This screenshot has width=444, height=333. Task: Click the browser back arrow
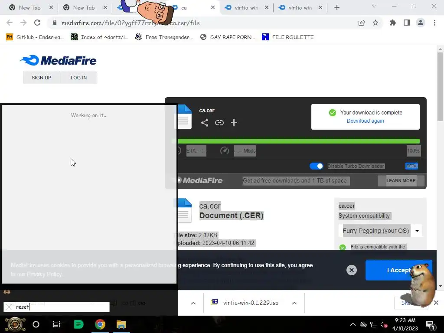pos(10,23)
